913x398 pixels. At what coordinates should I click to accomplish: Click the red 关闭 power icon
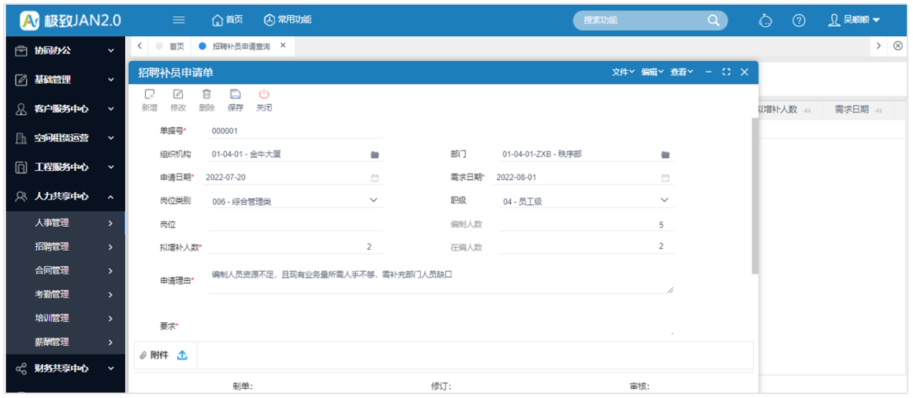tap(264, 94)
